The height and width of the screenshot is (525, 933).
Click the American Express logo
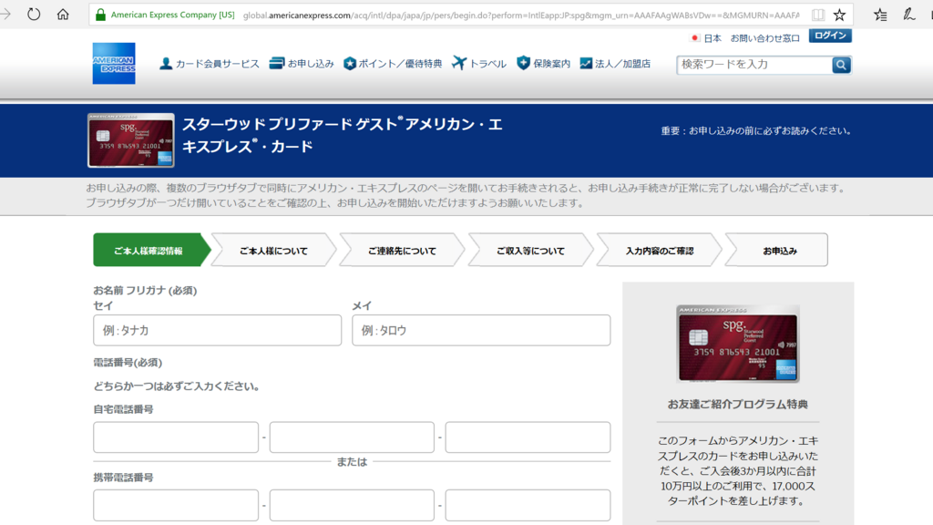pyautogui.click(x=114, y=63)
